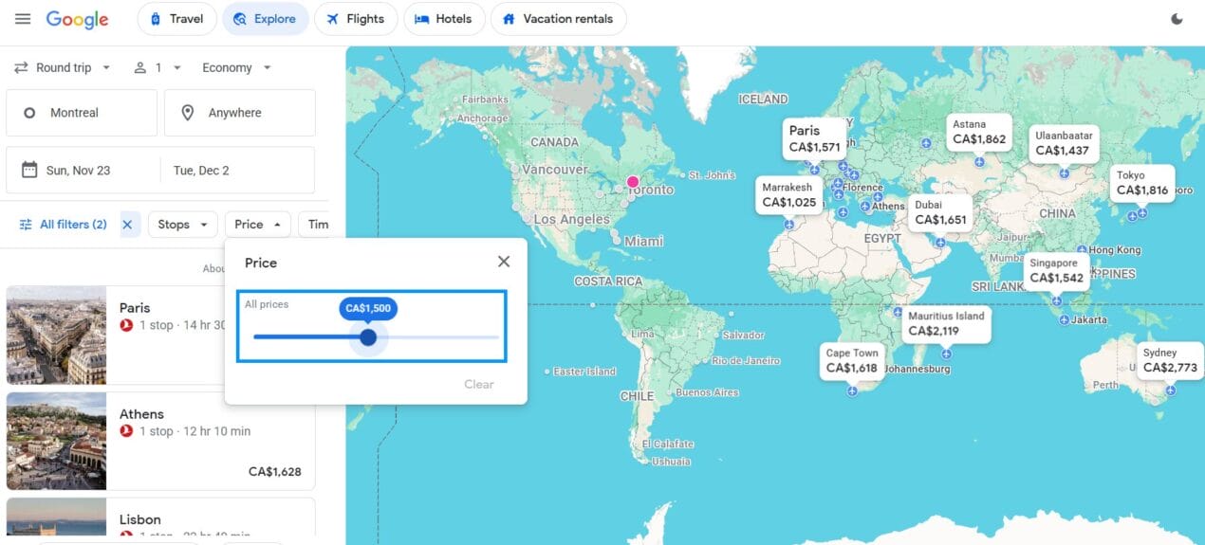Viewport: 1205px width, 545px height.
Task: Open the Stops filter dropdown
Action: pyautogui.click(x=183, y=225)
